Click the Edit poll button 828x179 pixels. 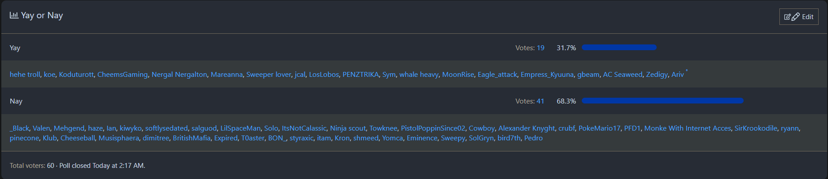tap(799, 17)
